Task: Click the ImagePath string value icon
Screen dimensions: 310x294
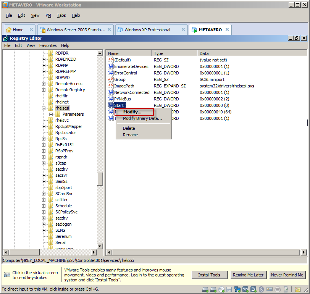Action: [110, 86]
